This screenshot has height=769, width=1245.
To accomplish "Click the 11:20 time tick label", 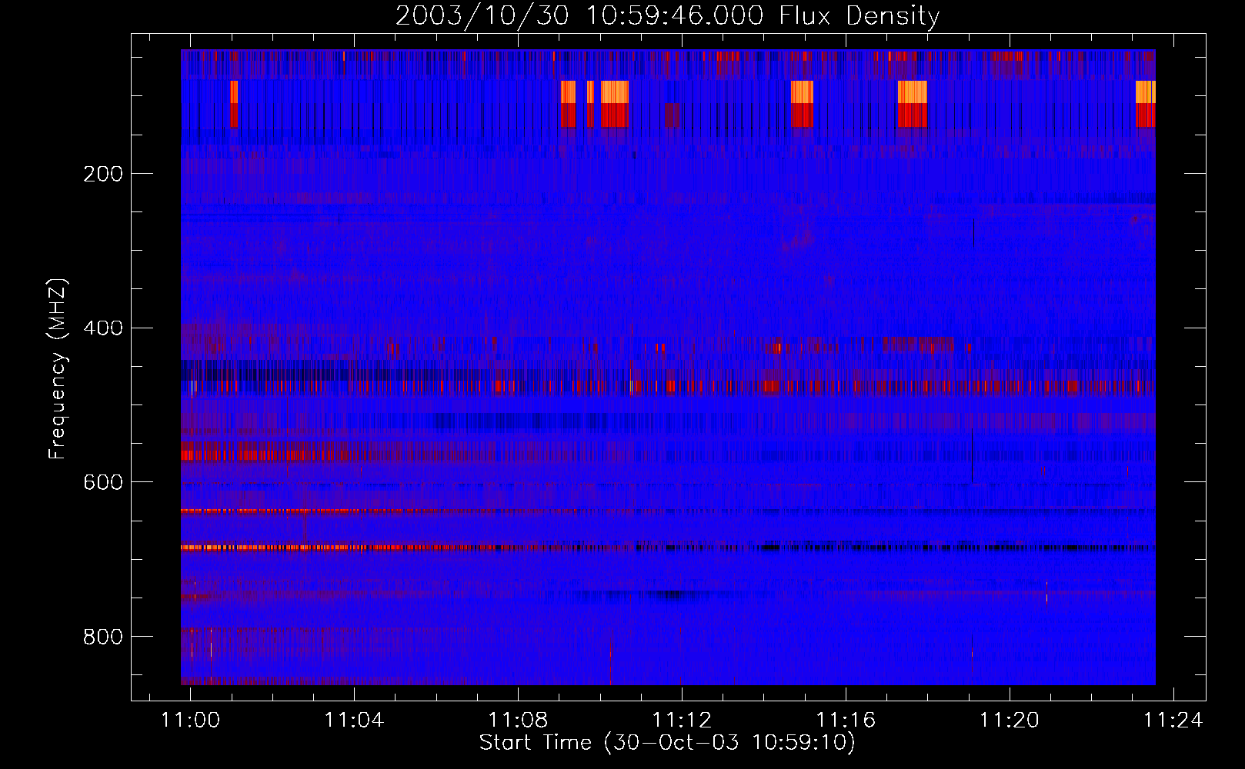I will point(1010,721).
